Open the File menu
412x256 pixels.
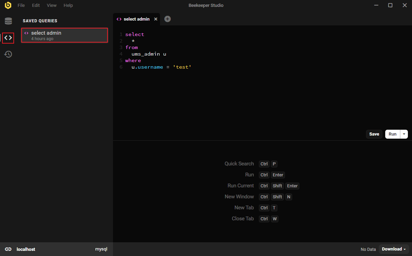[21, 5]
